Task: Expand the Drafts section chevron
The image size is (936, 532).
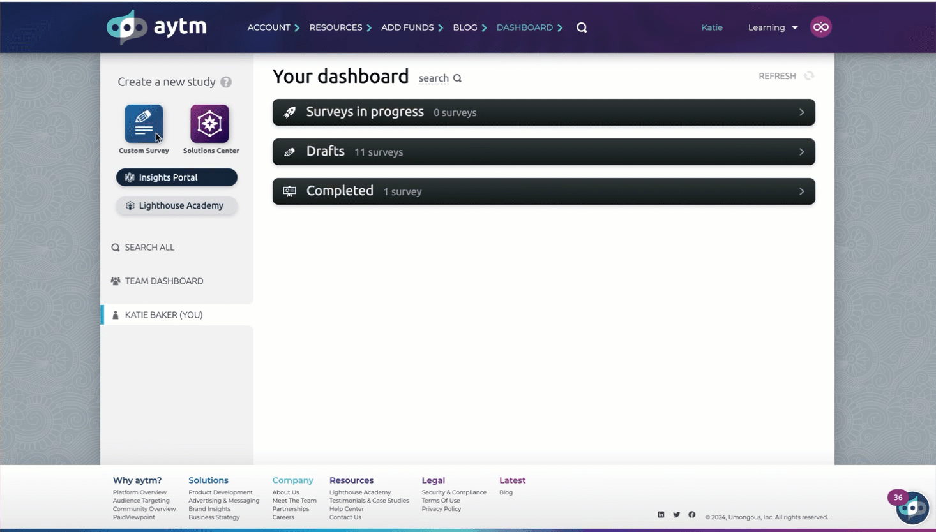Action: [802, 152]
